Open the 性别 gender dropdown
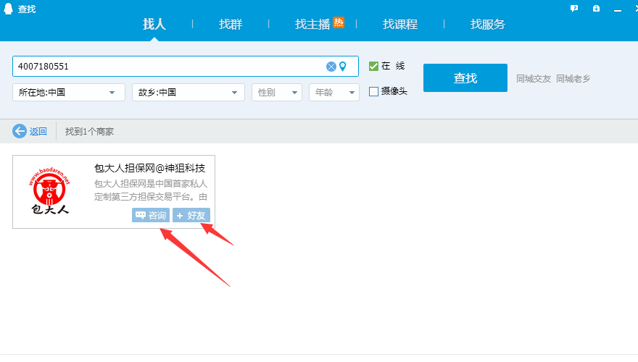 276,93
